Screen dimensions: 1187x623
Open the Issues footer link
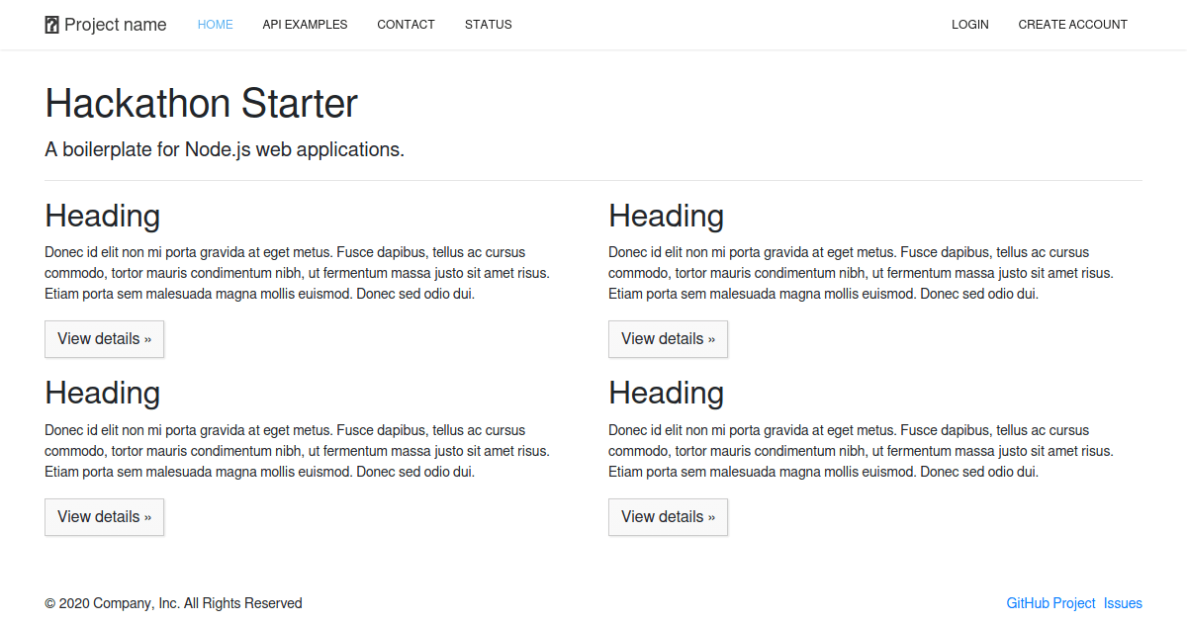click(1123, 603)
